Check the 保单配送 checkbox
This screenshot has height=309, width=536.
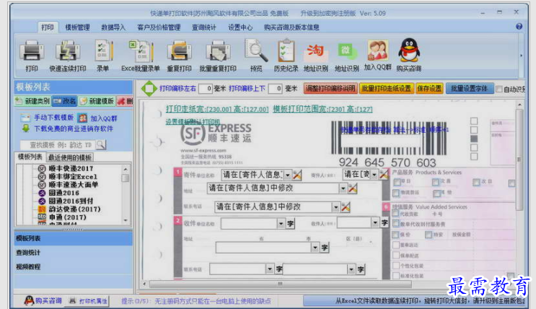coord(396,256)
